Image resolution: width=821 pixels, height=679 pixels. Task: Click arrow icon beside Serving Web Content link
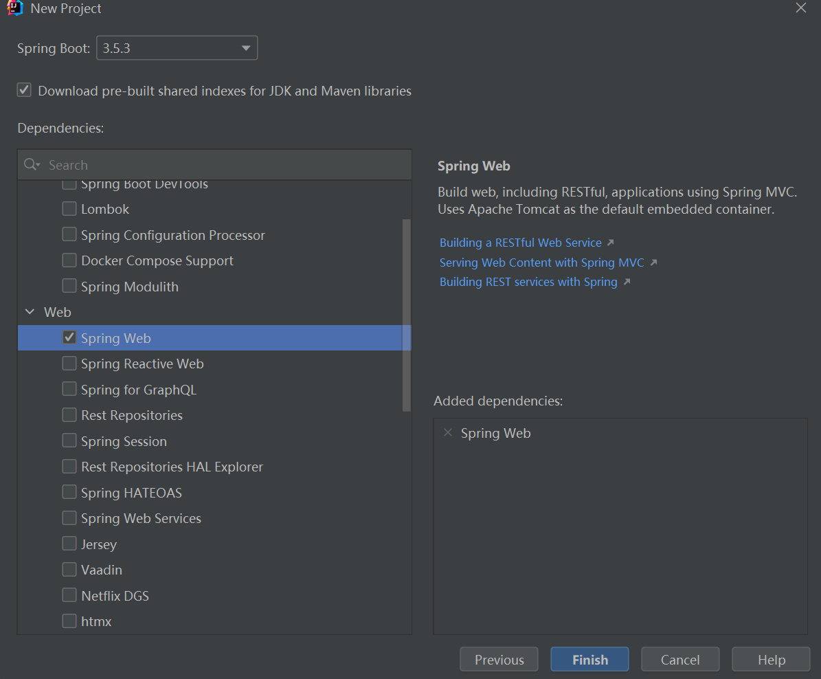653,263
